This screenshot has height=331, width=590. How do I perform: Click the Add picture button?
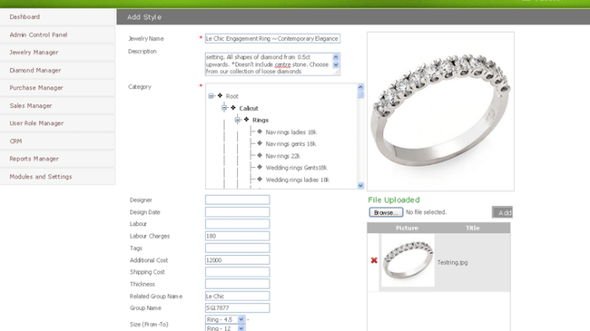(502, 212)
